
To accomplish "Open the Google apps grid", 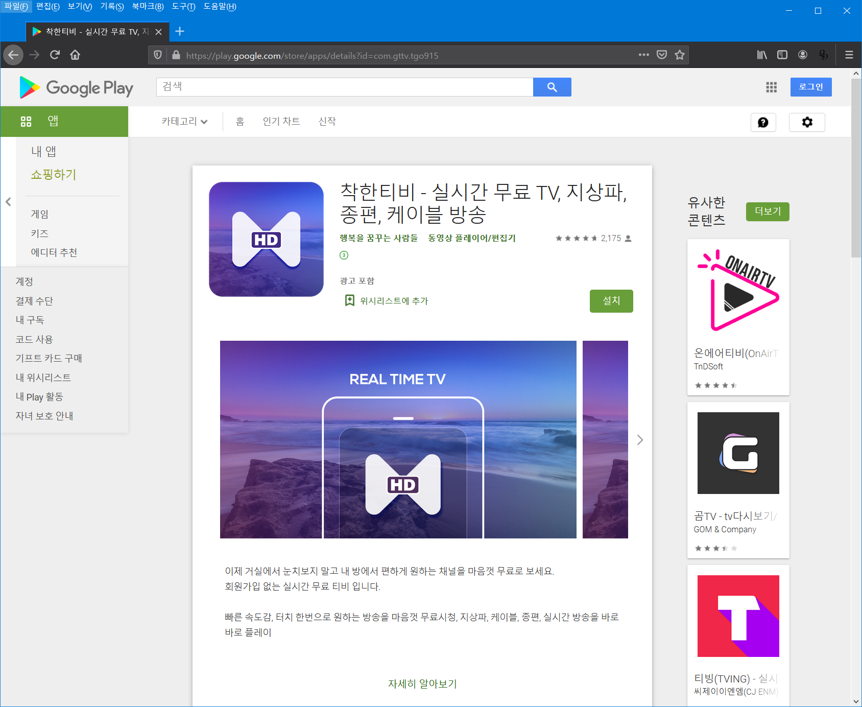I will click(x=772, y=87).
